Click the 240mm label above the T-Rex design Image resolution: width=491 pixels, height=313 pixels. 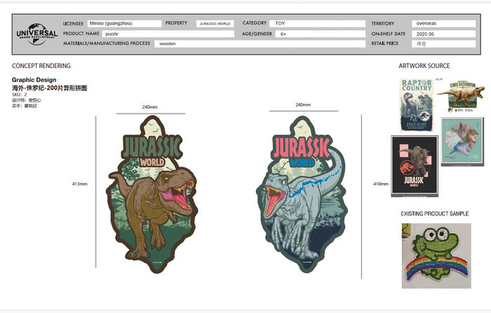(149, 107)
